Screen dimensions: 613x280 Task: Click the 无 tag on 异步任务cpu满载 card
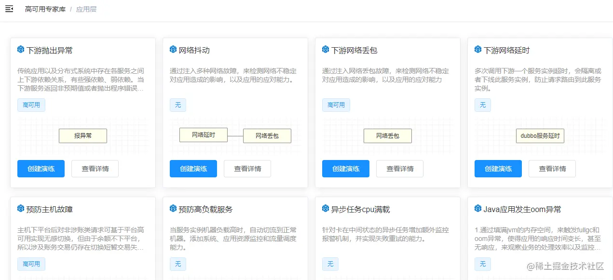click(x=330, y=264)
